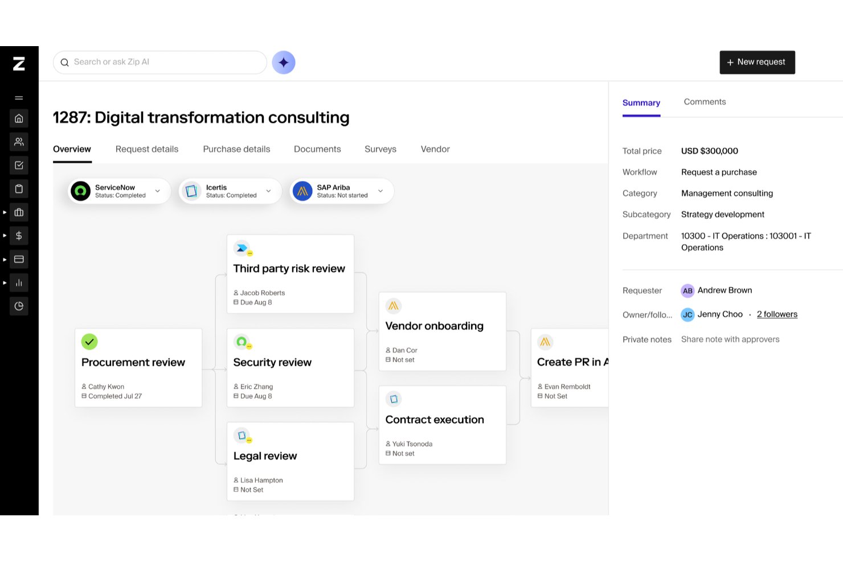
Task: Click icon on Third party risk review card
Action: pyautogui.click(x=242, y=248)
